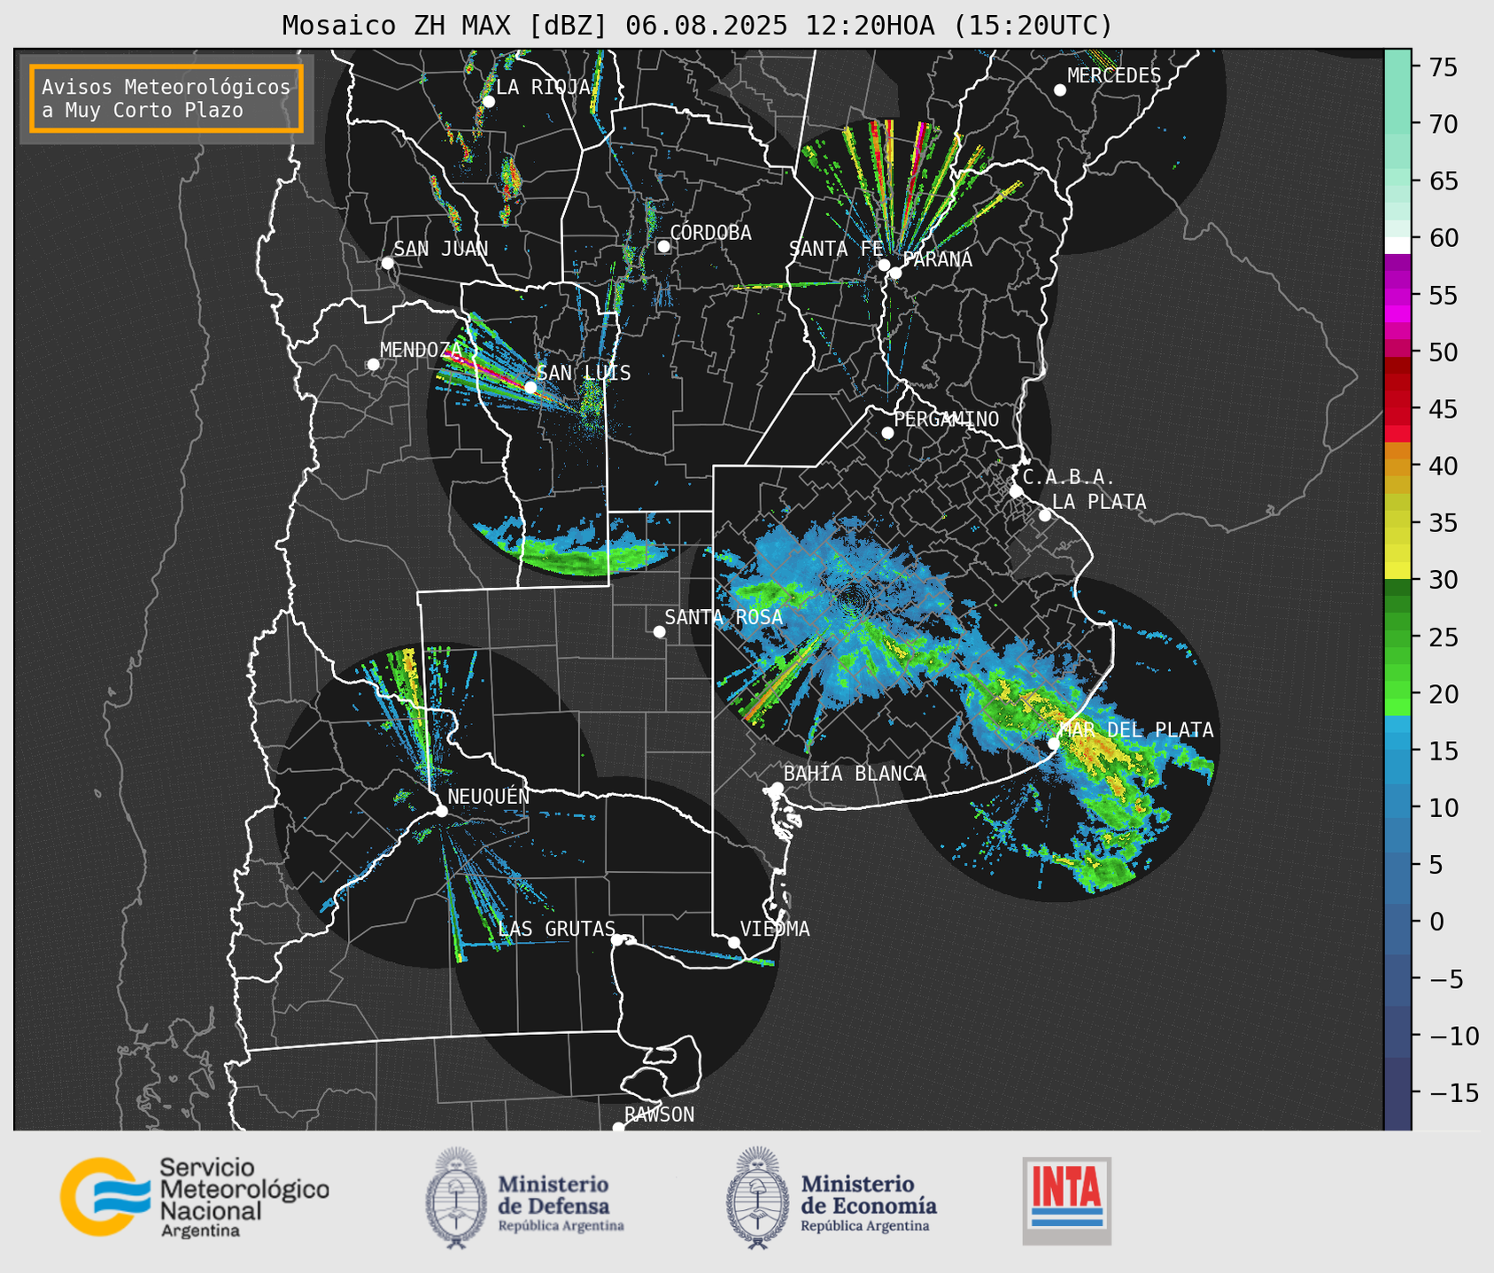Click the BAHÍA BLANCA city dot
The height and width of the screenshot is (1273, 1494).
(x=777, y=788)
